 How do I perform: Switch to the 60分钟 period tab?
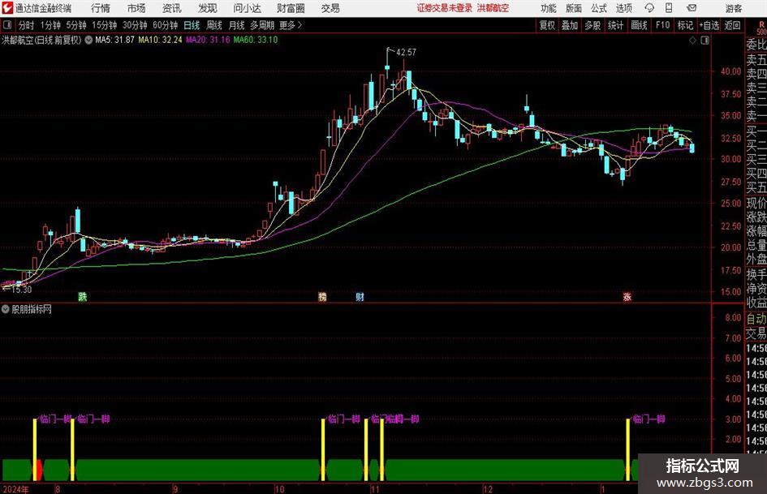click(165, 25)
